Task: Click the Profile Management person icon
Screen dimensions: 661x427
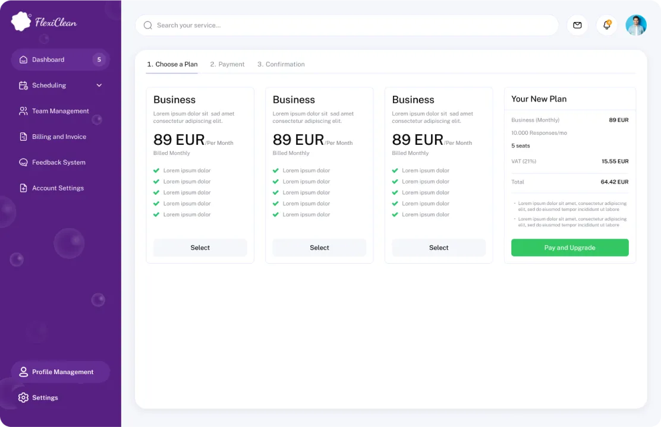Action: coord(23,372)
